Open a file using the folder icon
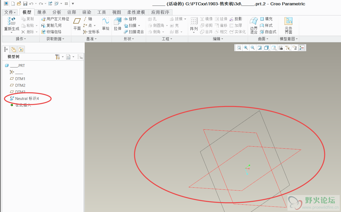The width and height of the screenshot is (341, 212). pos(19,4)
